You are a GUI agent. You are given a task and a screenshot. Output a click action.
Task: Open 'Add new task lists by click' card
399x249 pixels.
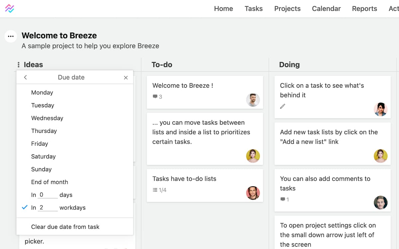(x=332, y=144)
